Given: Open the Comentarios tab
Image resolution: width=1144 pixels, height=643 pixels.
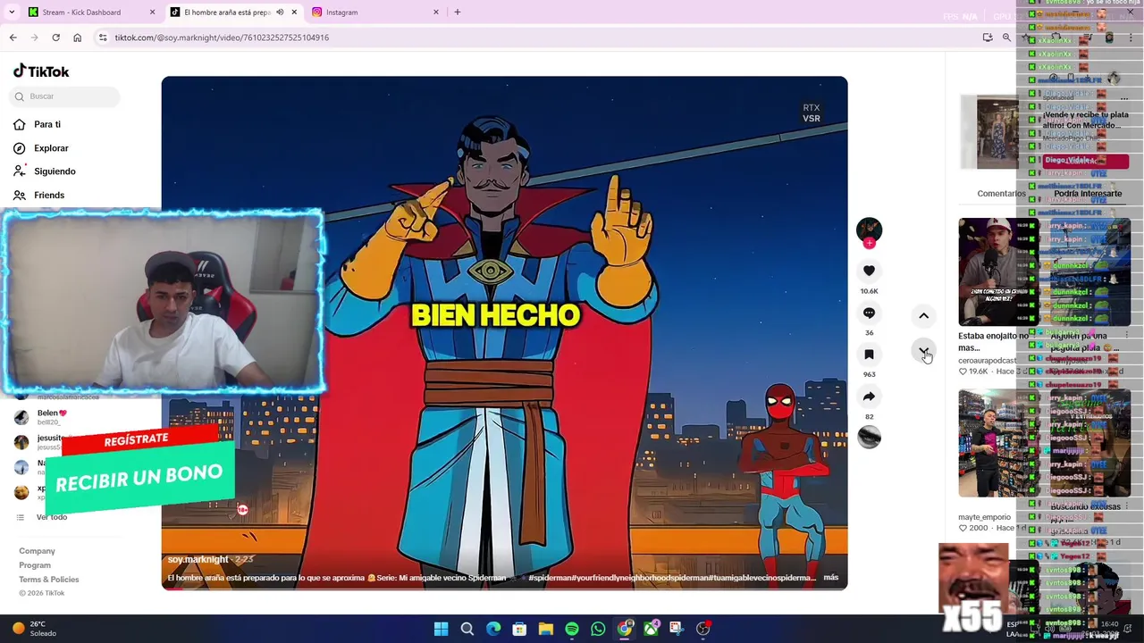Looking at the screenshot, I should click(x=1001, y=194).
